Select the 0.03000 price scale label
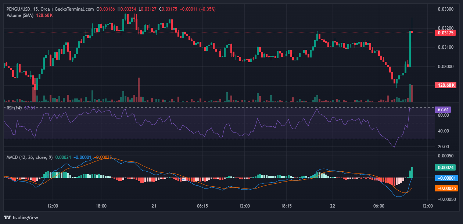Image resolution: width=463 pixels, height=224 pixels. [446, 66]
